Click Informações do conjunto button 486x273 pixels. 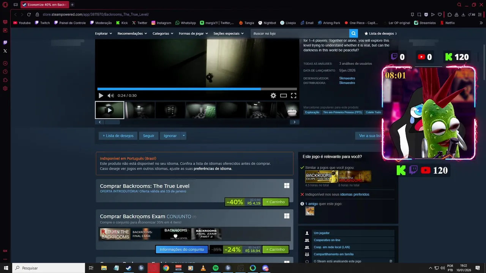point(181,249)
